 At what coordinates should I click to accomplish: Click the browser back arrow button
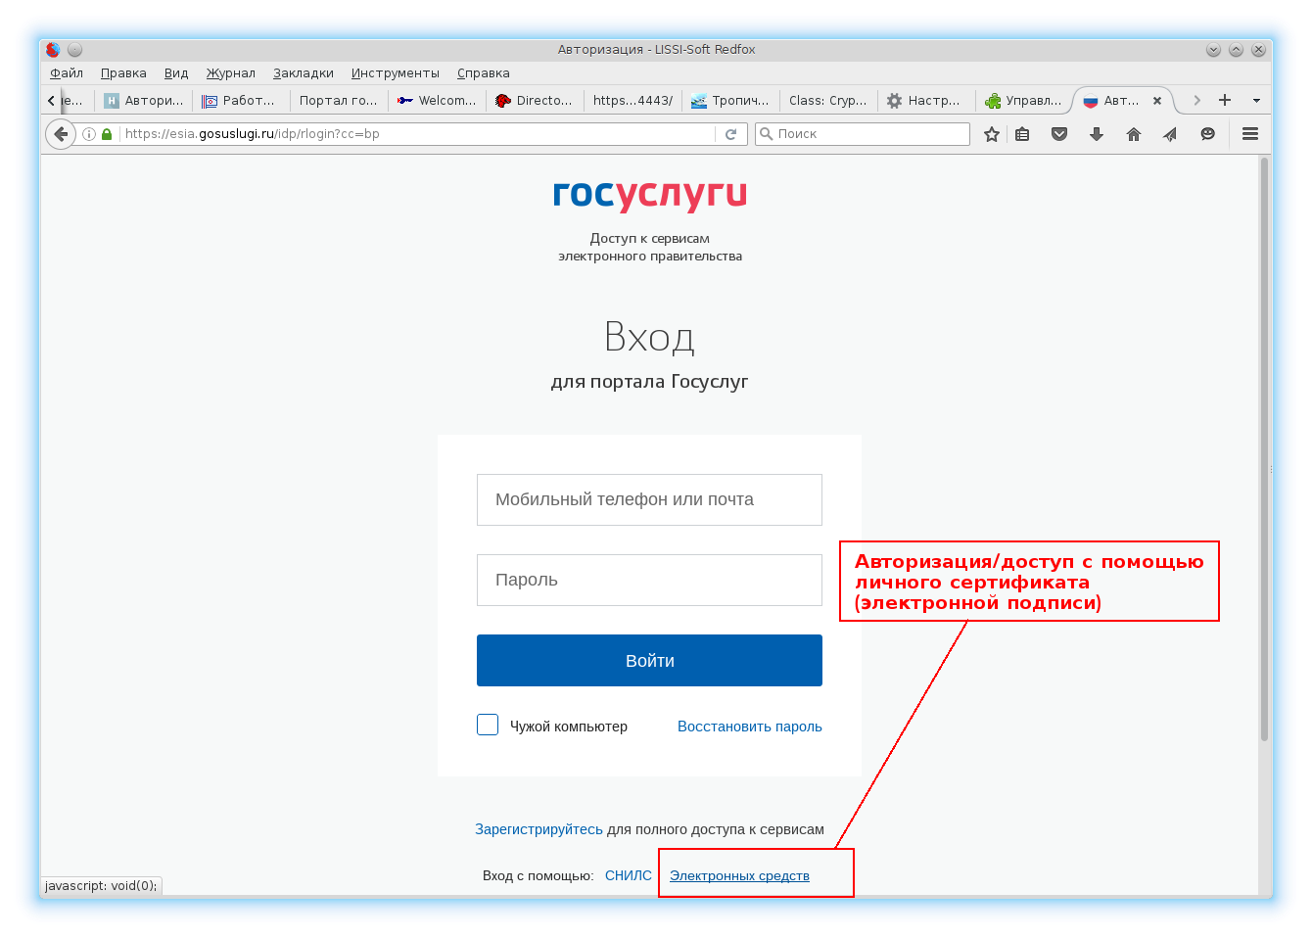pos(61,134)
